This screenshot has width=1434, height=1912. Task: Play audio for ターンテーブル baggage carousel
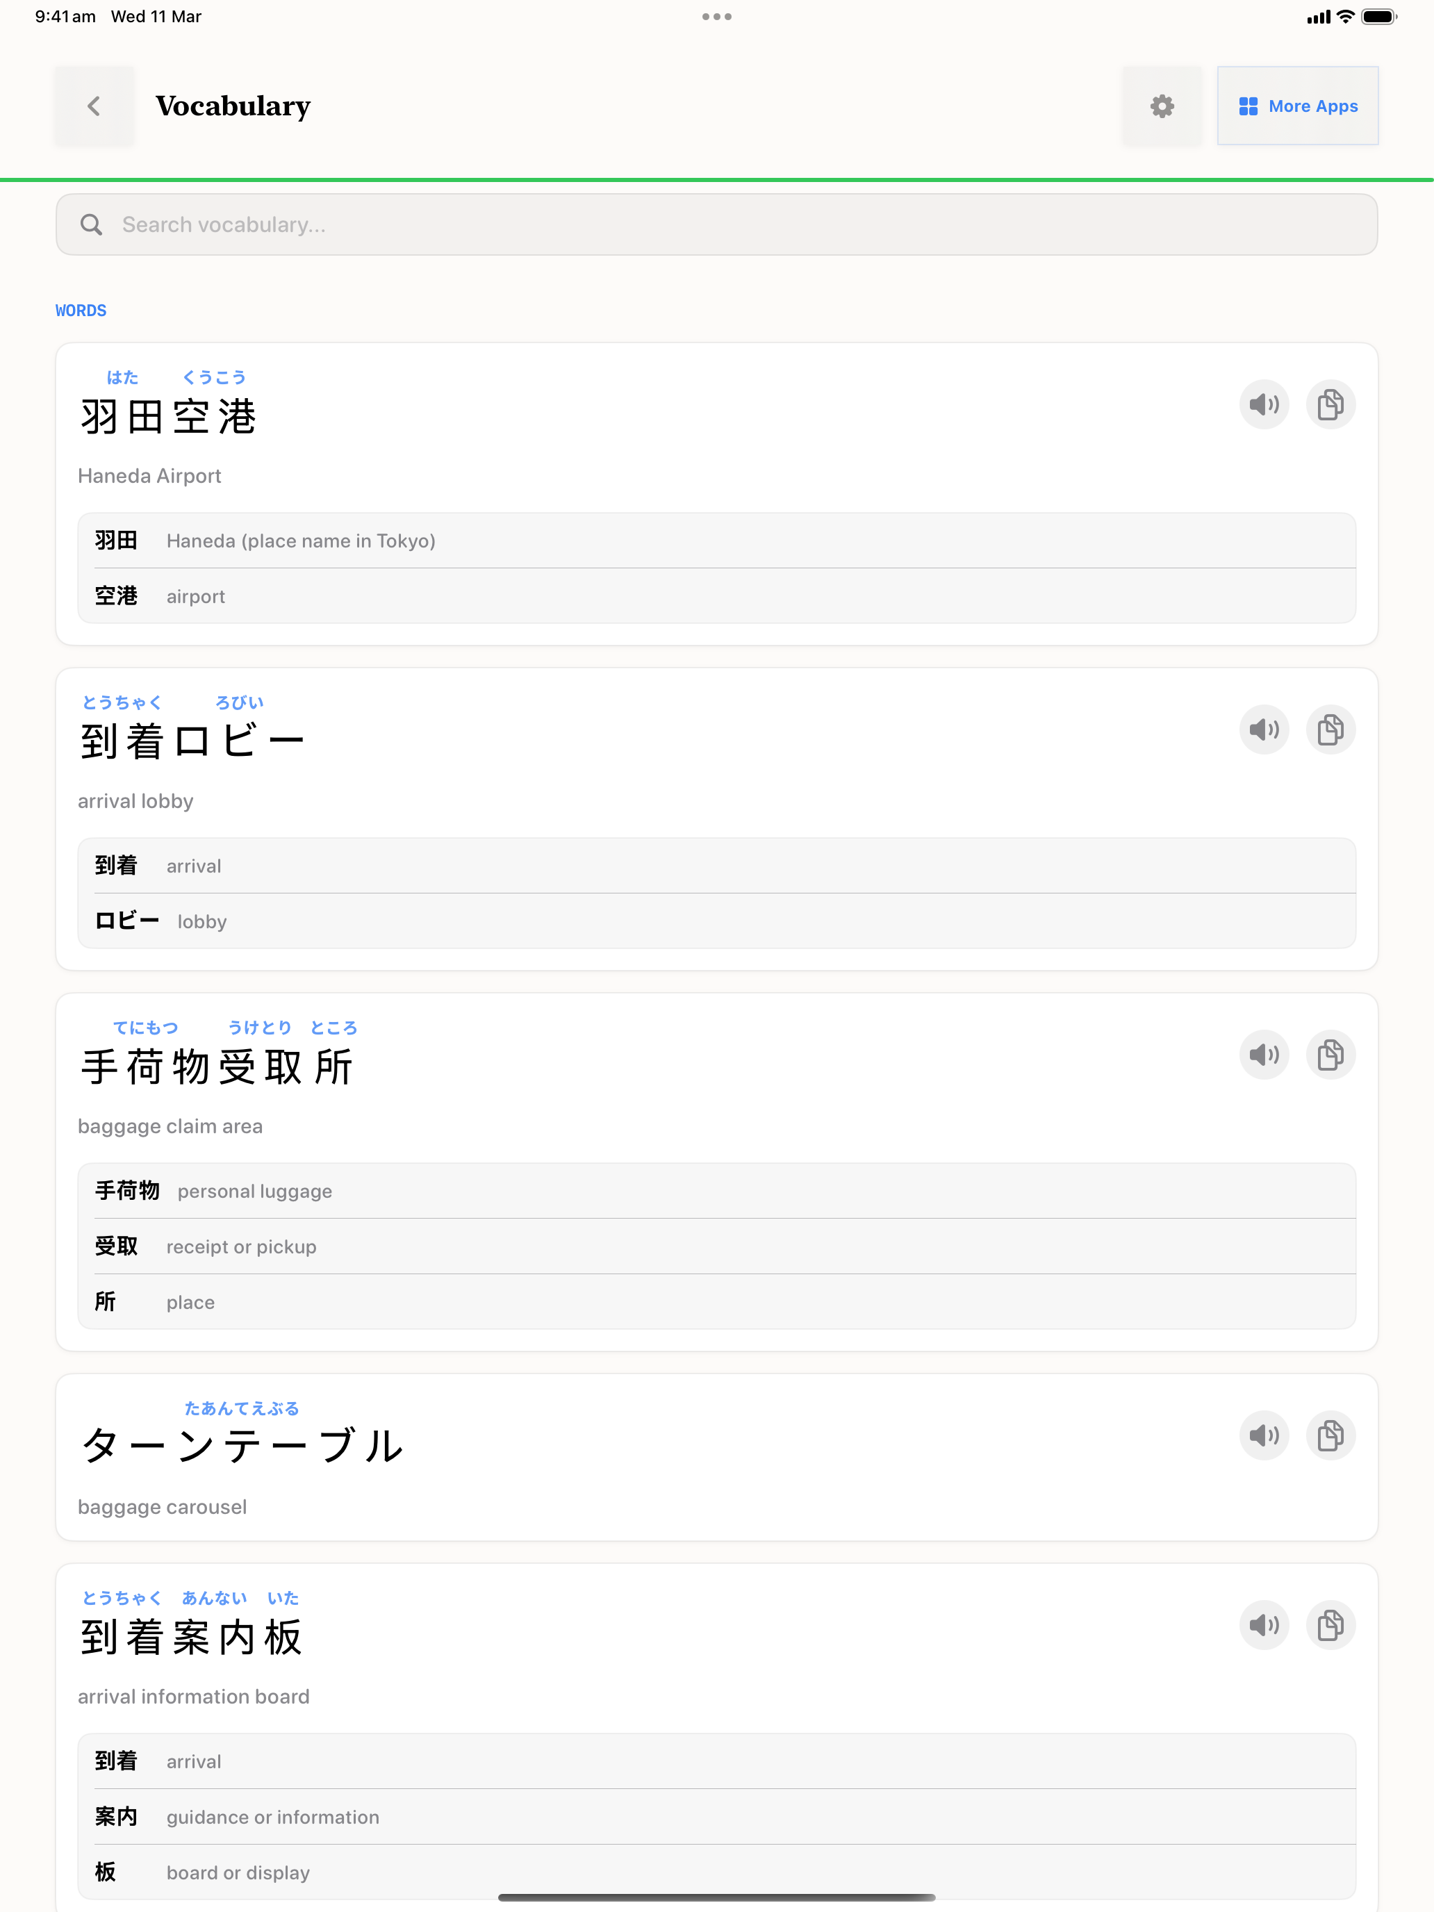1264,1435
